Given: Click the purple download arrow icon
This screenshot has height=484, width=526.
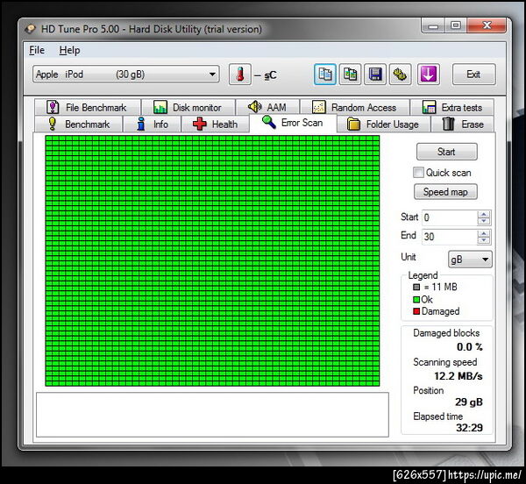Looking at the screenshot, I should [429, 75].
